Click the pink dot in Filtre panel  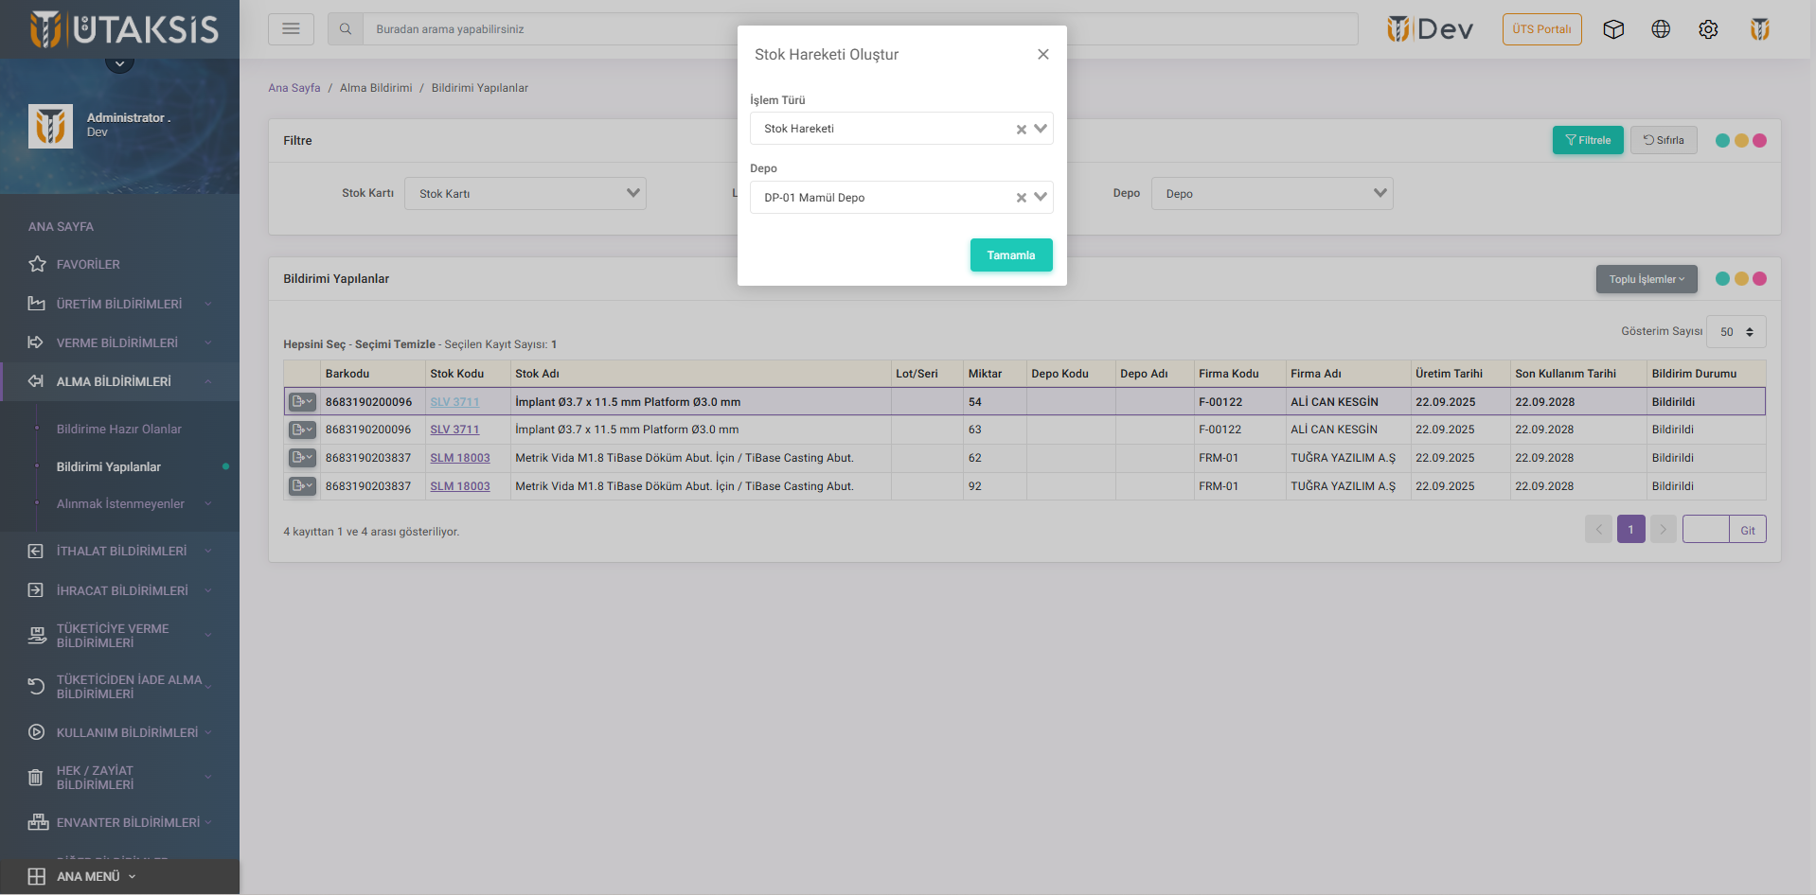[1759, 140]
